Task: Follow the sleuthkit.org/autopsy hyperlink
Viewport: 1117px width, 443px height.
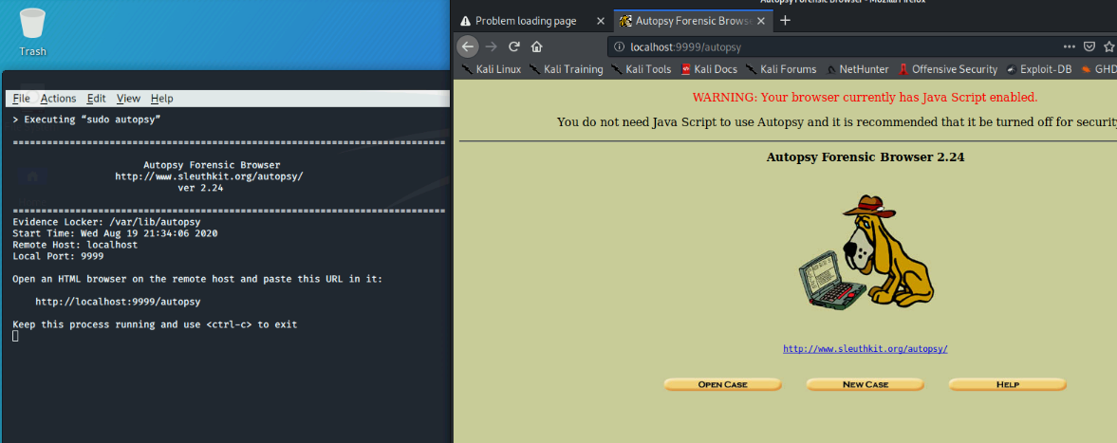Action: click(x=865, y=349)
